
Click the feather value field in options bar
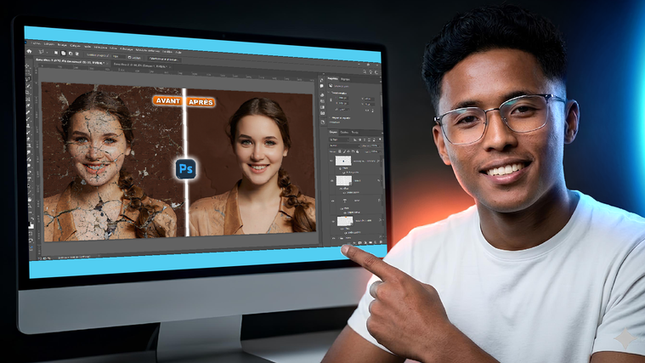[118, 56]
